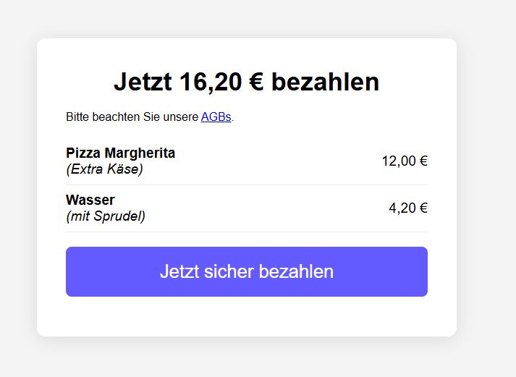Click the 12,00 € price
This screenshot has height=377, width=516.
coord(405,161)
